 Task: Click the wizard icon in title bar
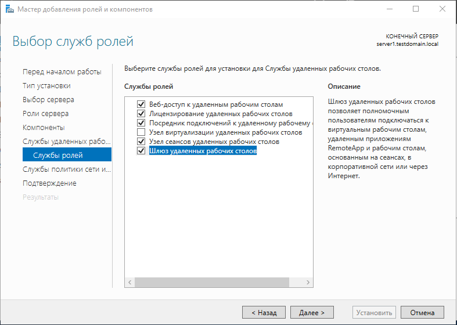pyautogui.click(x=8, y=9)
